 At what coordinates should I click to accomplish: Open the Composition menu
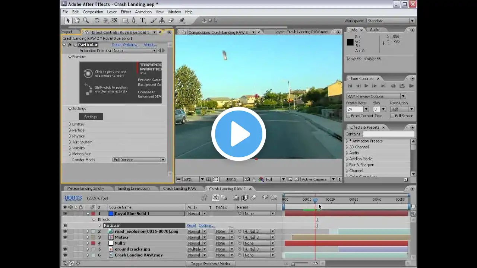point(93,12)
